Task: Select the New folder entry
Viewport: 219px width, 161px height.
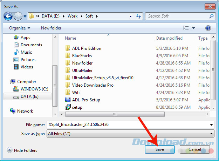Action: pos(82,63)
